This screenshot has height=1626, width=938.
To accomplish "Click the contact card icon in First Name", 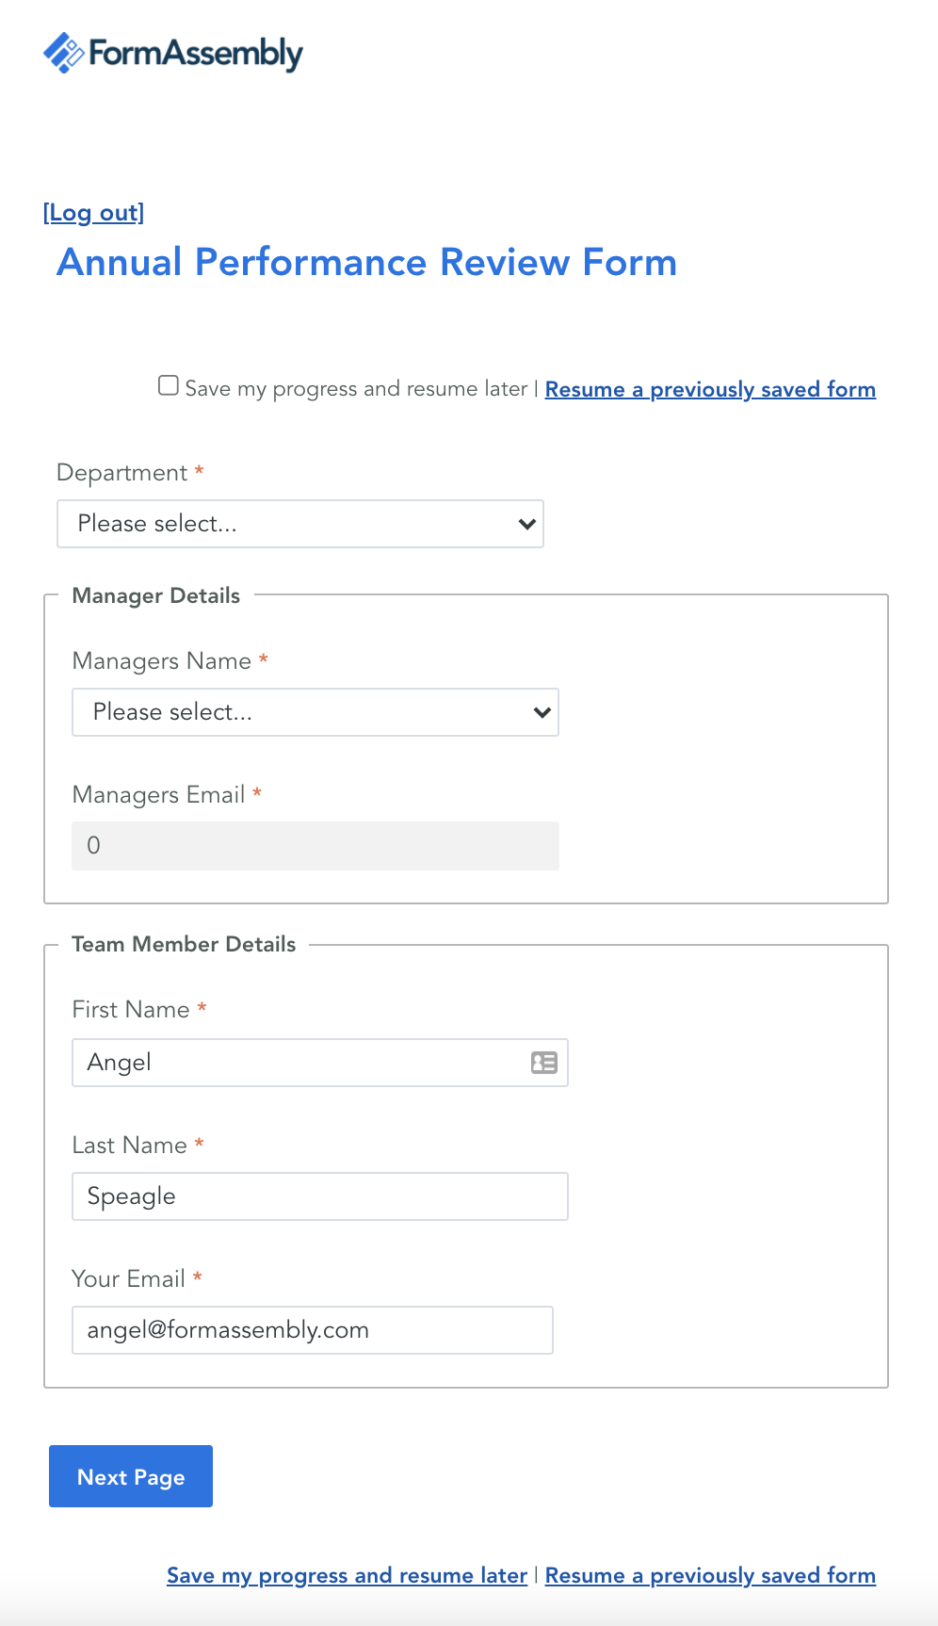I will [x=544, y=1063].
